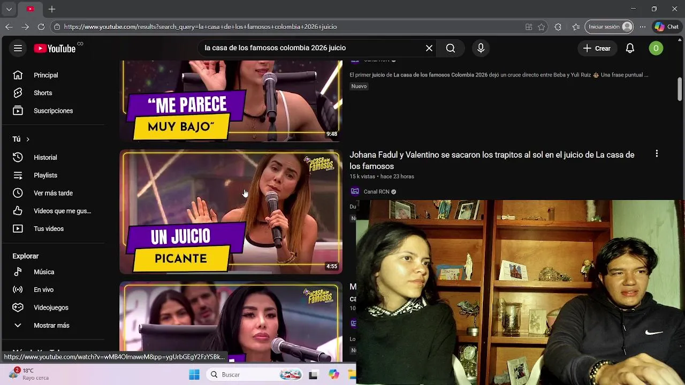
Task: Open the browser three-dot settings menu
Action: [x=643, y=27]
